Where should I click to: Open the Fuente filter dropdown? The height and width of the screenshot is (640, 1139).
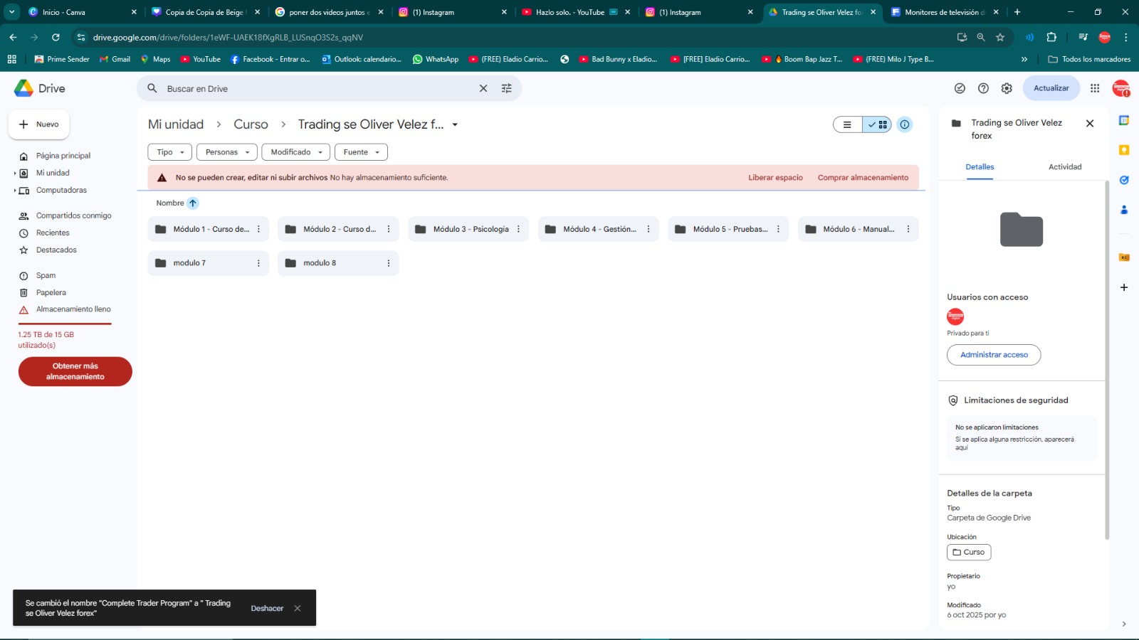[x=361, y=152]
